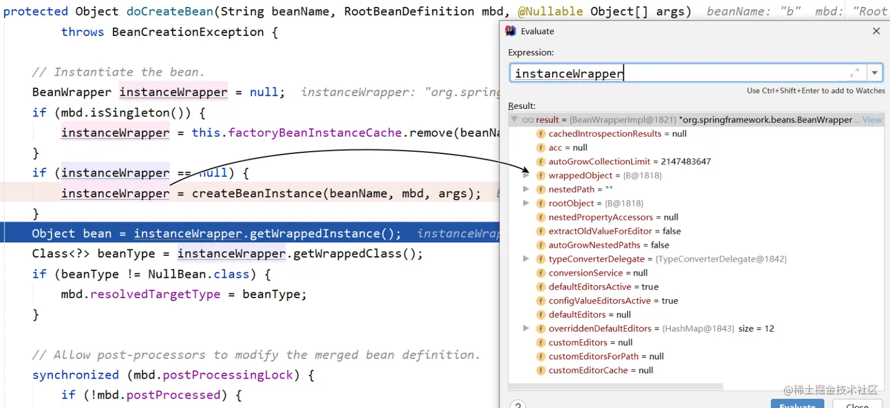Click the field icon beside customEditorCache
Viewport: 890px width, 408px height.
click(x=540, y=370)
